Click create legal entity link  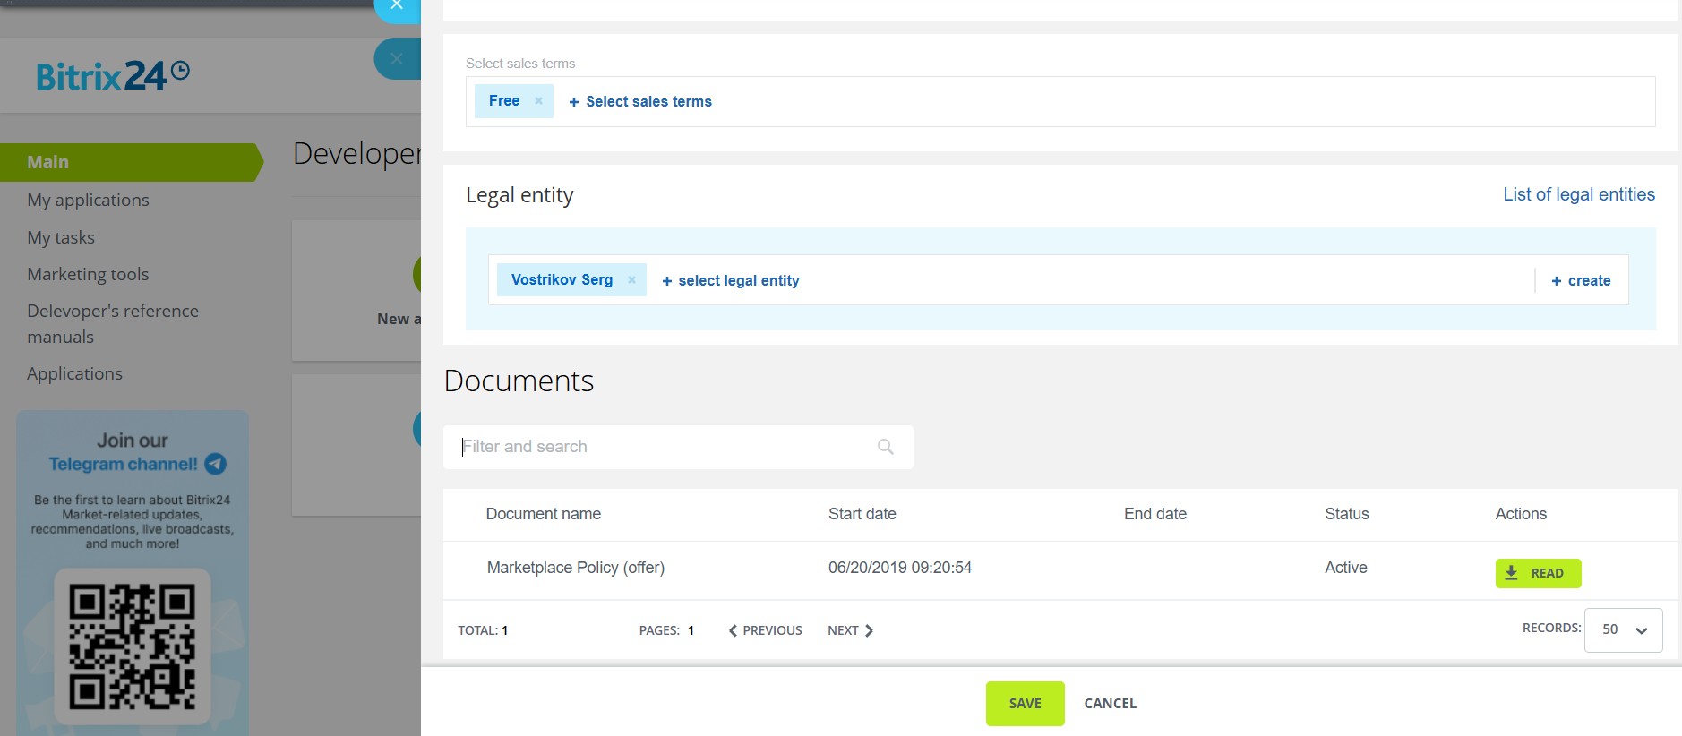point(1581,281)
